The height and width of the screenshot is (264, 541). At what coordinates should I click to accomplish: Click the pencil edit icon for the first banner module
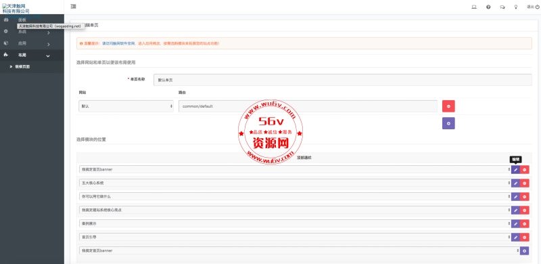[515, 170]
